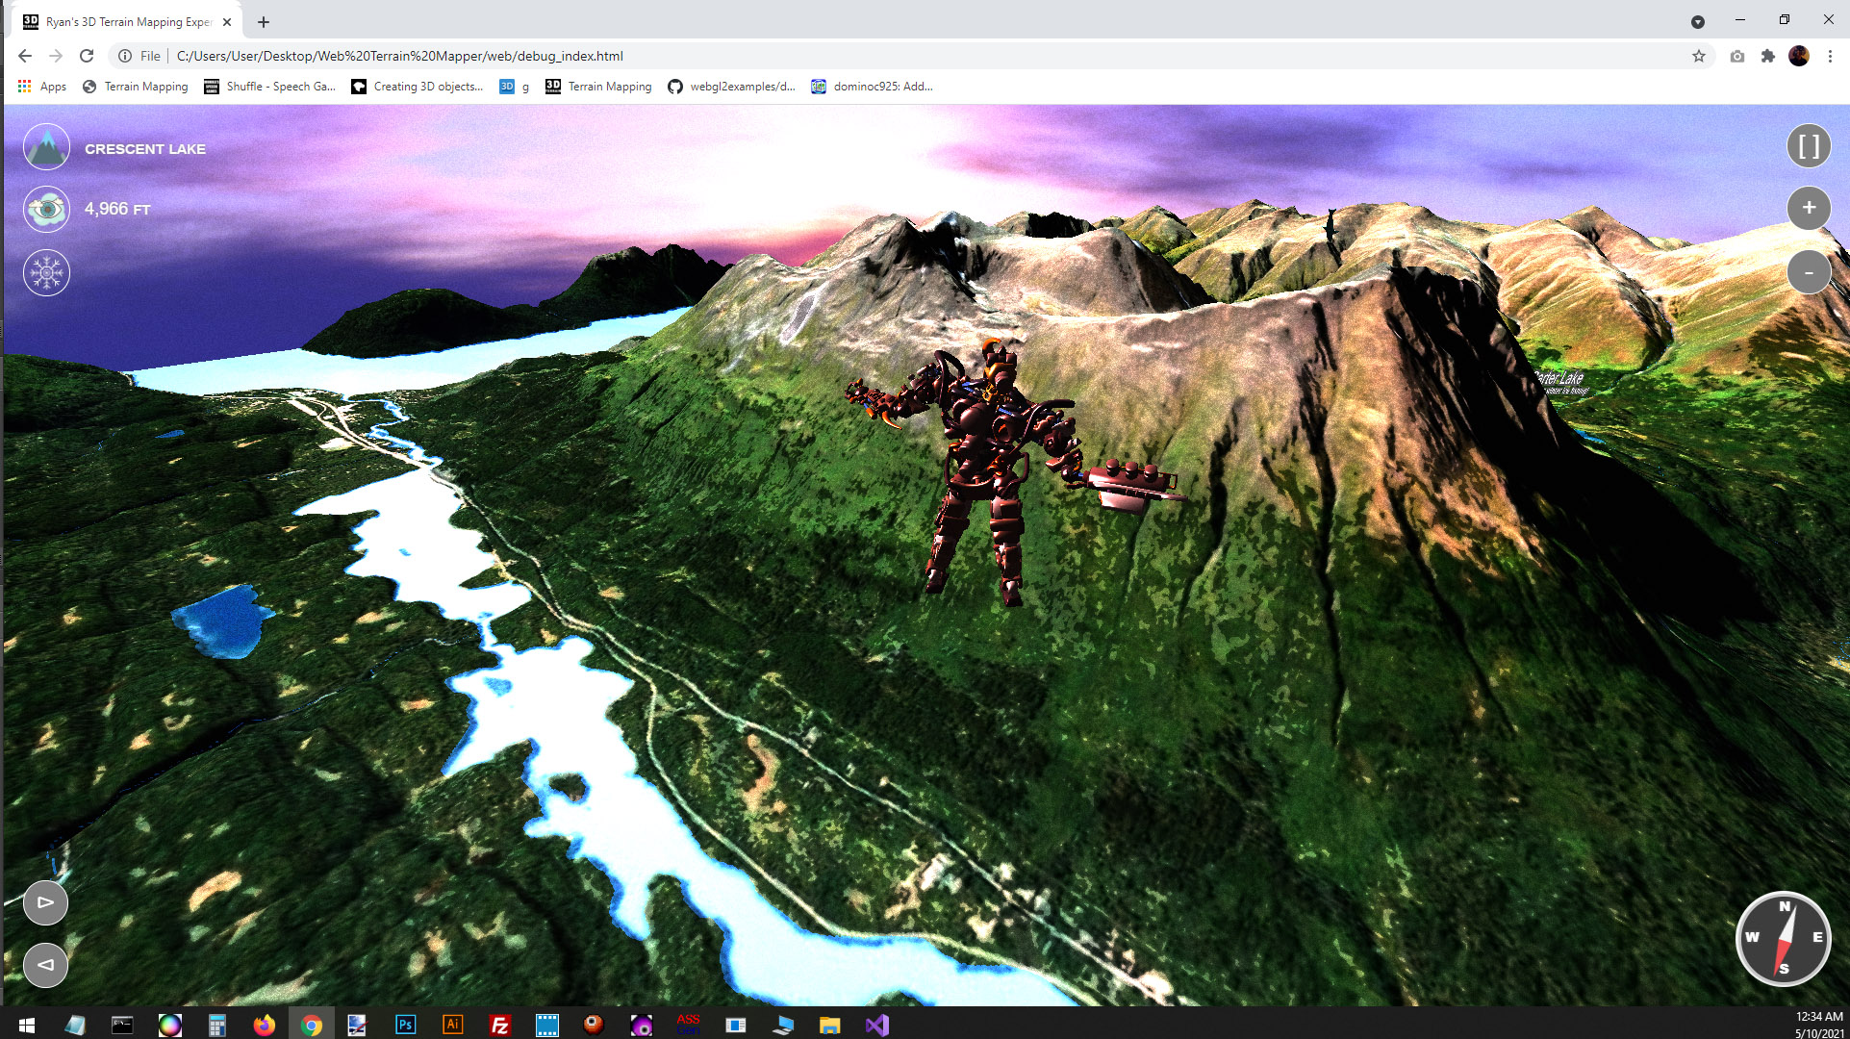
Task: Open the Terrain Mapping bookmark with 3D icon
Action: click(x=598, y=87)
